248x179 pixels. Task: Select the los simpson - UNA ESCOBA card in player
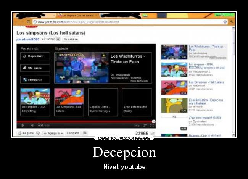pos(35,102)
